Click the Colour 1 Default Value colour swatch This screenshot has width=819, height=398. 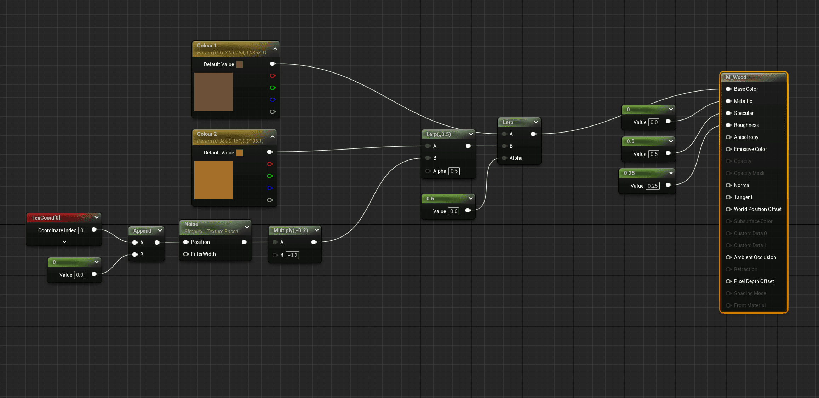[x=240, y=64]
